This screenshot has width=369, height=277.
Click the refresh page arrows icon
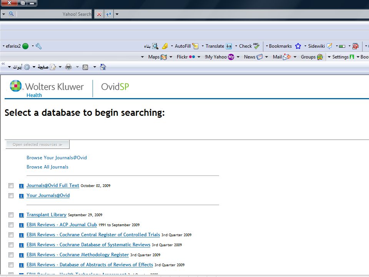tap(108, 14)
